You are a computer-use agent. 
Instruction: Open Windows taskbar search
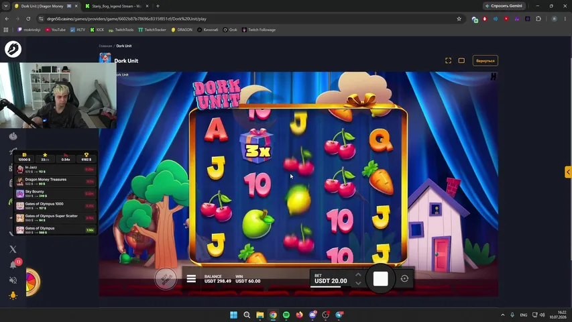(247, 315)
